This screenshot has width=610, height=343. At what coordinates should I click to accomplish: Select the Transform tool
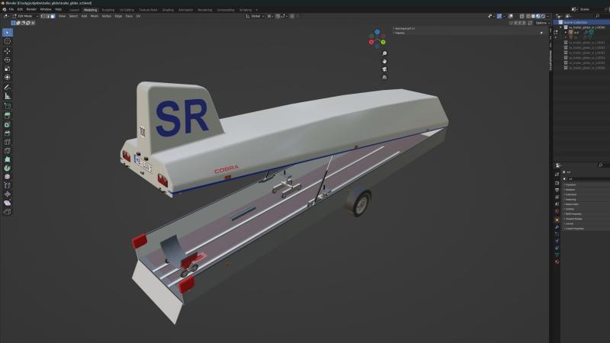tap(8, 78)
